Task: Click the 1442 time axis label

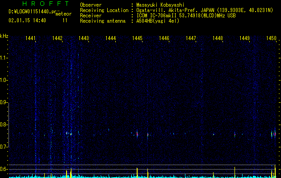Action: tap(57, 38)
